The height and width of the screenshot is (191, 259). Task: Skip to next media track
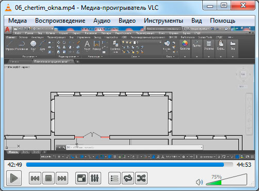[62, 178]
